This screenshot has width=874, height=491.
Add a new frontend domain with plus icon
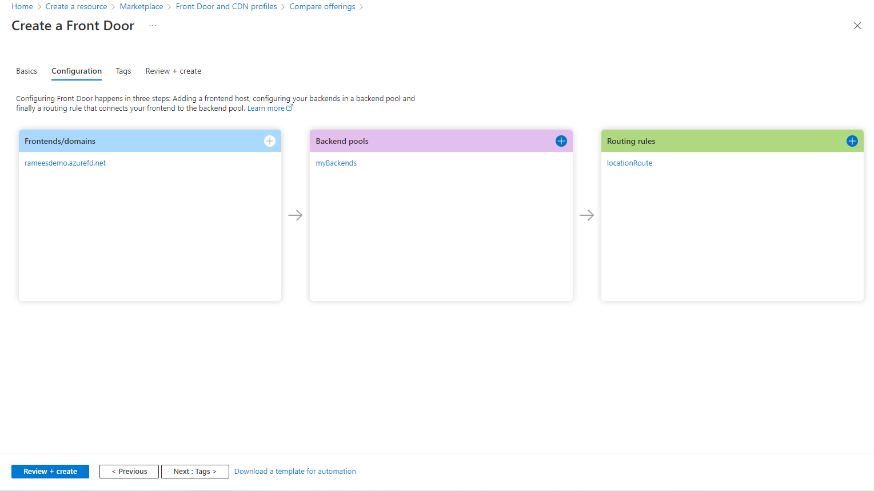pyautogui.click(x=270, y=141)
